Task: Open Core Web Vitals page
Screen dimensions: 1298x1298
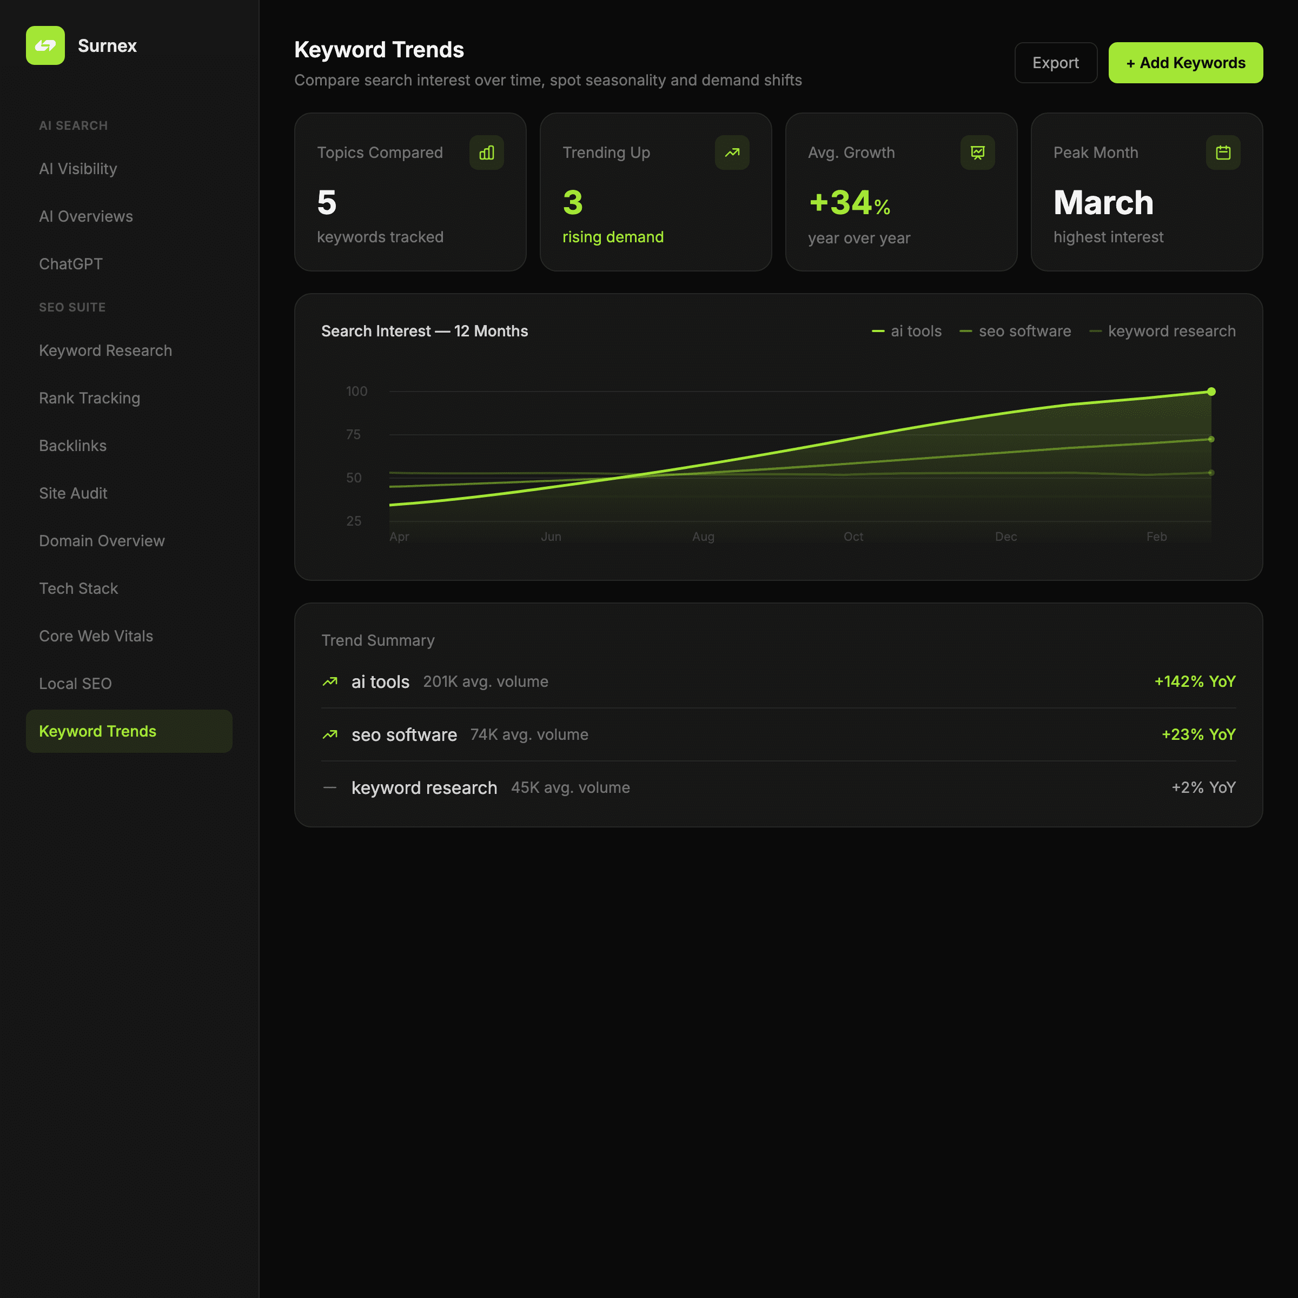Action: tap(96, 635)
